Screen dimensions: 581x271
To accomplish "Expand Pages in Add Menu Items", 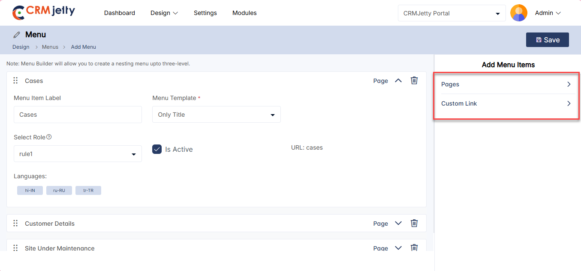I will point(506,84).
